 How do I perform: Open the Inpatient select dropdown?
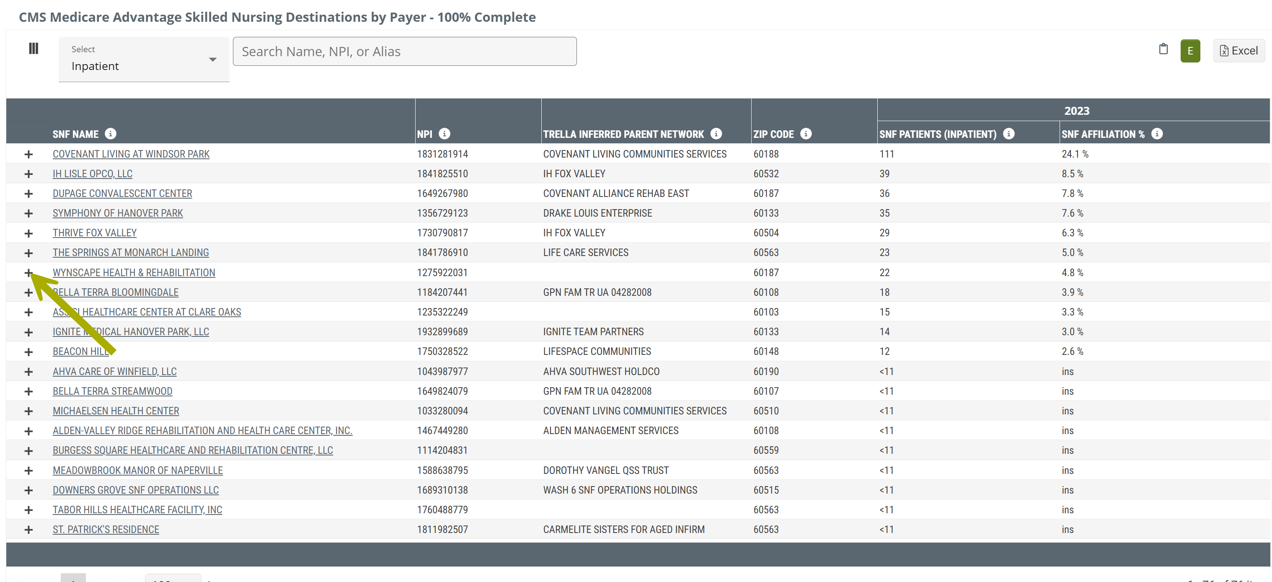point(144,60)
